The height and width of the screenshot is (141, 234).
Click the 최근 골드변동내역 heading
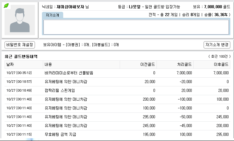coord(21,57)
